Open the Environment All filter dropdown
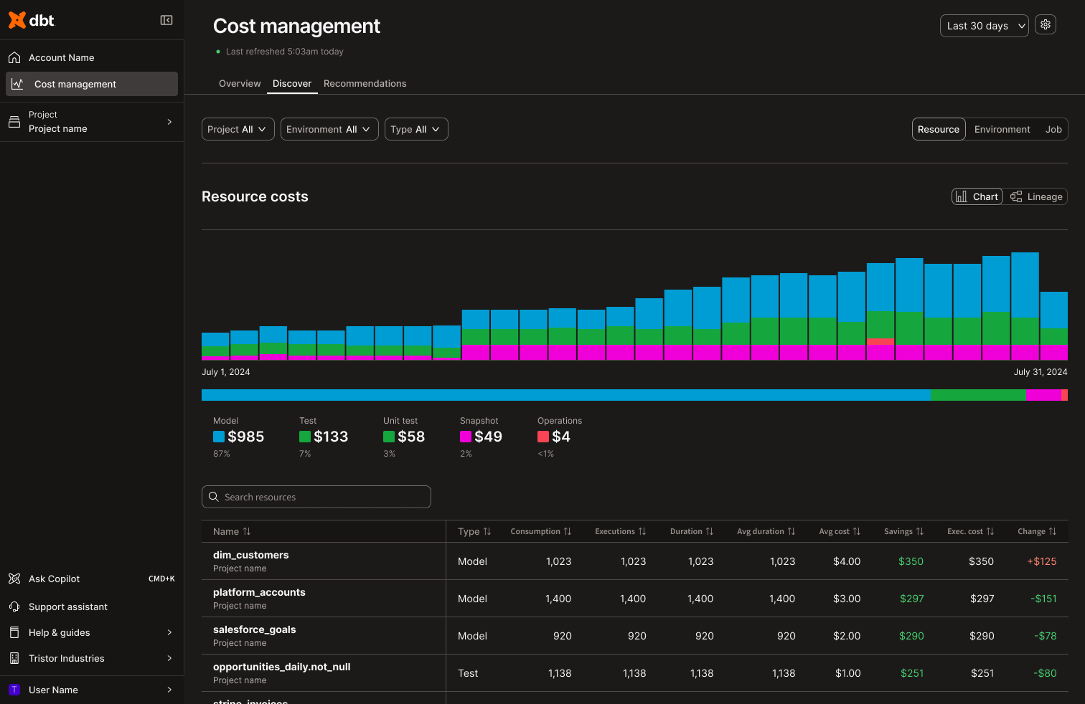The width and height of the screenshot is (1085, 704). point(329,129)
